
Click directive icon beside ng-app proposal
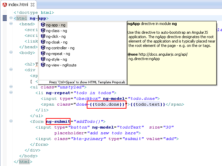(x=43, y=25)
